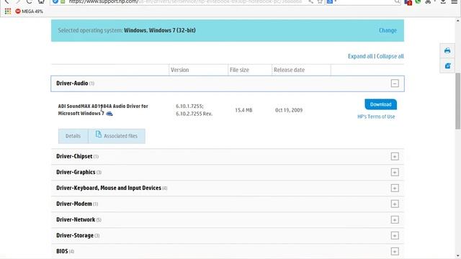The height and width of the screenshot is (259, 461).
Task: Click the Driver-Network heading text
Action: coord(76,219)
